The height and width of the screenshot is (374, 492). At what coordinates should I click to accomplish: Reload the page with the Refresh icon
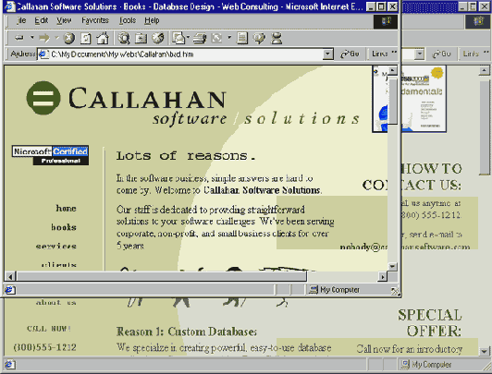(x=86, y=38)
